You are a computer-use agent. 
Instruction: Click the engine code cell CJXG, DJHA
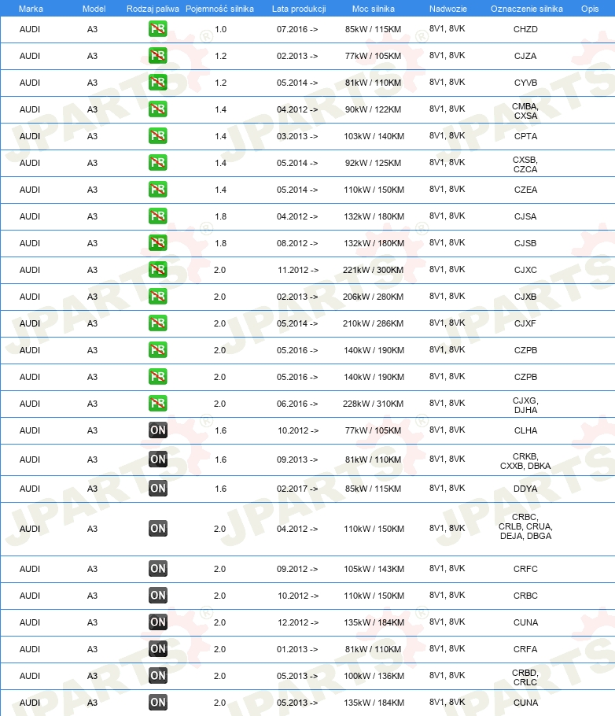[x=525, y=405]
